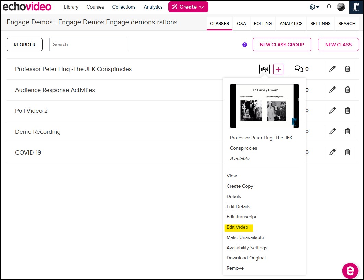This screenshot has width=364, height=280.
Task: Click the REORDER button
Action: pyautogui.click(x=25, y=45)
